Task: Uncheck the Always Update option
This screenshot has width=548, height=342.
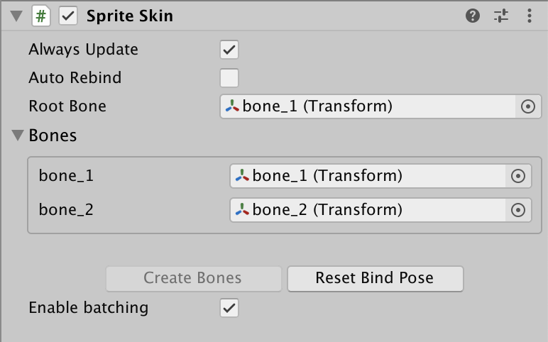Action: click(229, 50)
